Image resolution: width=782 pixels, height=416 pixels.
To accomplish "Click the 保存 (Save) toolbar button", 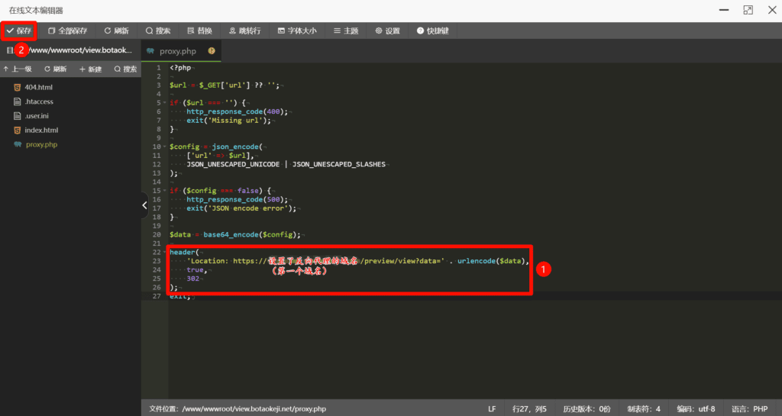I will tap(19, 31).
